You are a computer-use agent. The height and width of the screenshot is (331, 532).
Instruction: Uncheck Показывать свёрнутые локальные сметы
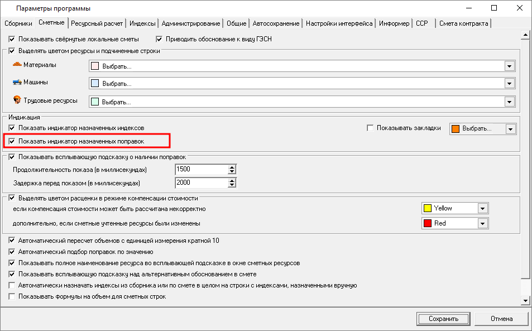click(x=11, y=39)
